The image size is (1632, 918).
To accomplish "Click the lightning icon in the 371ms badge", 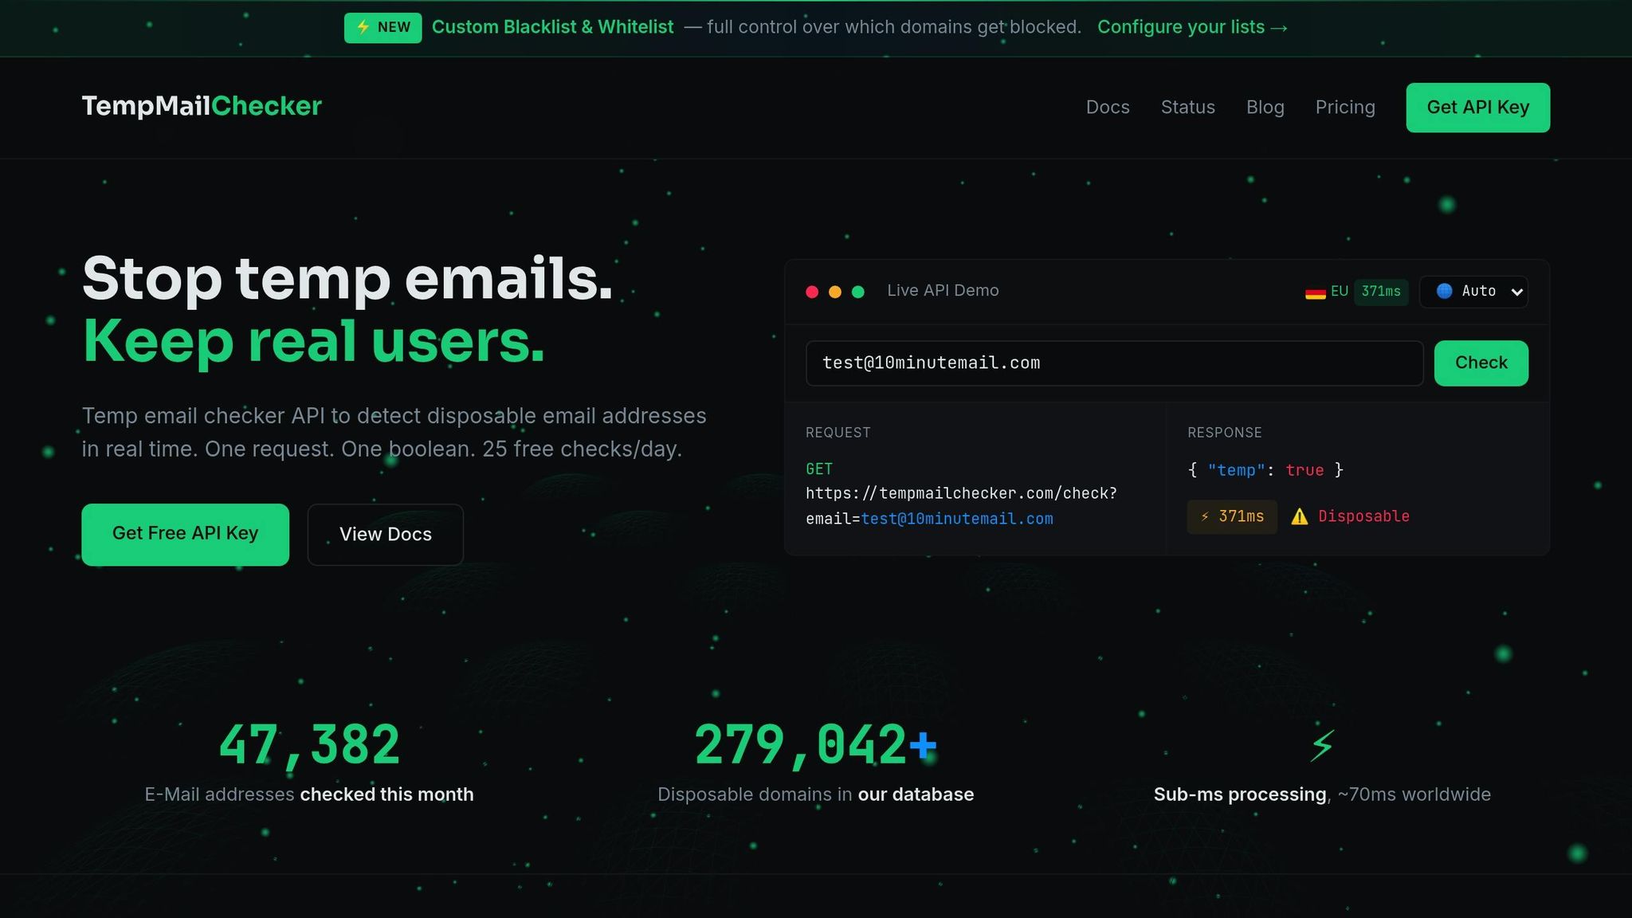I will 1204,516.
